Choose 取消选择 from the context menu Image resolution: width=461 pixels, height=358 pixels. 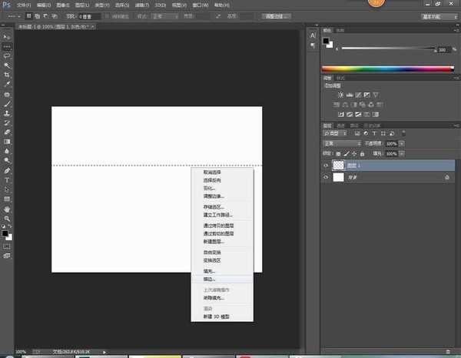(212, 173)
